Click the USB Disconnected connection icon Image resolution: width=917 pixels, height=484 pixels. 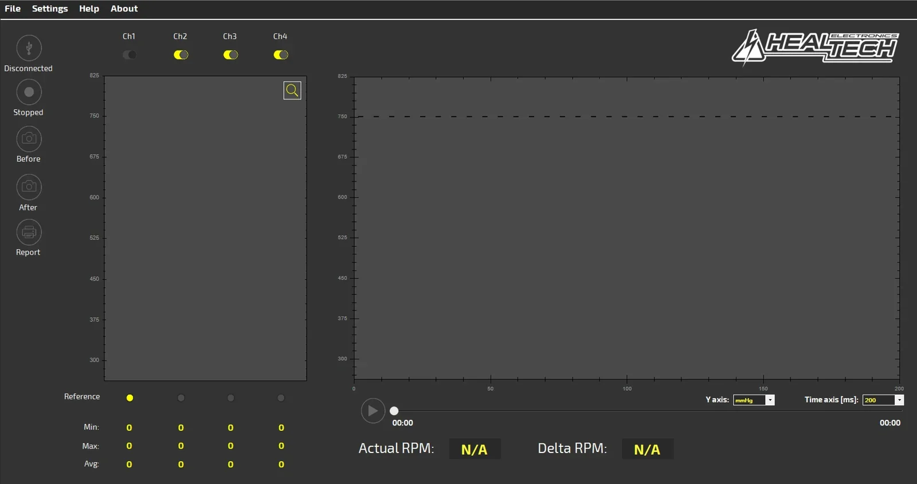(29, 48)
